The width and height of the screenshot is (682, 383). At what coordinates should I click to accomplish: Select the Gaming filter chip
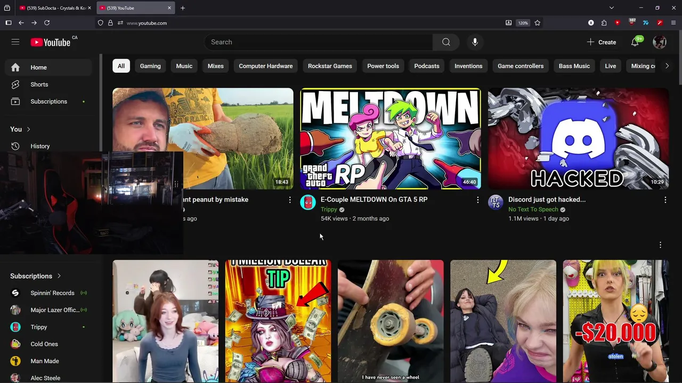pos(150,66)
